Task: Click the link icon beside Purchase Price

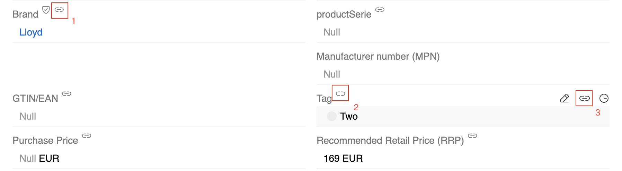Action: [x=87, y=136]
